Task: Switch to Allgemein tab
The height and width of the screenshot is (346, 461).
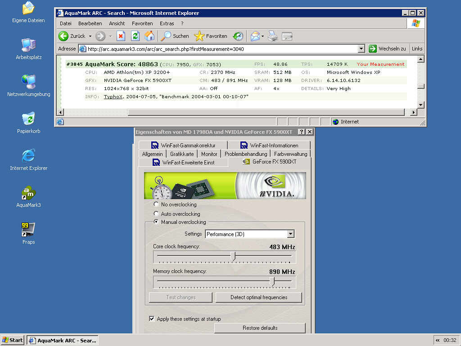Action: tap(152, 154)
